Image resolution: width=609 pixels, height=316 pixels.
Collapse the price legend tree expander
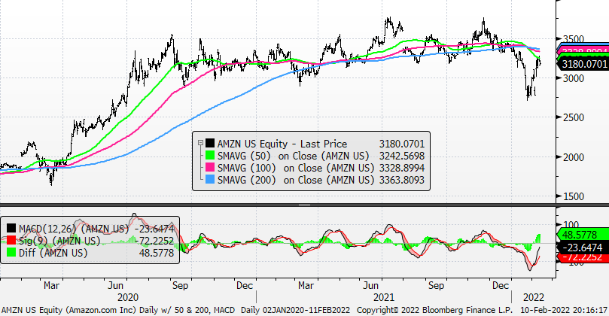coord(200,143)
